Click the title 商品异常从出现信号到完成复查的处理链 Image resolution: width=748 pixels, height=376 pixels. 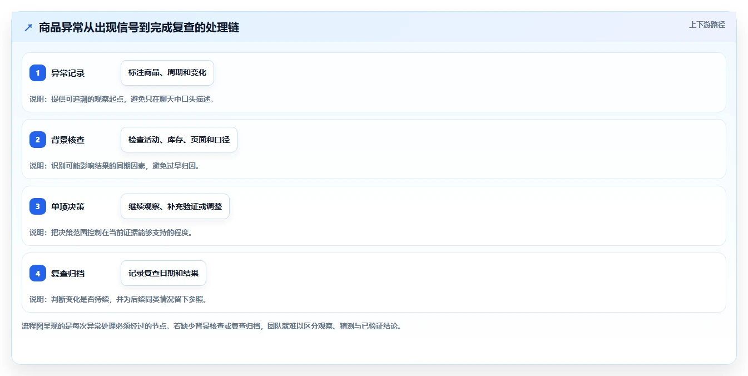[139, 27]
